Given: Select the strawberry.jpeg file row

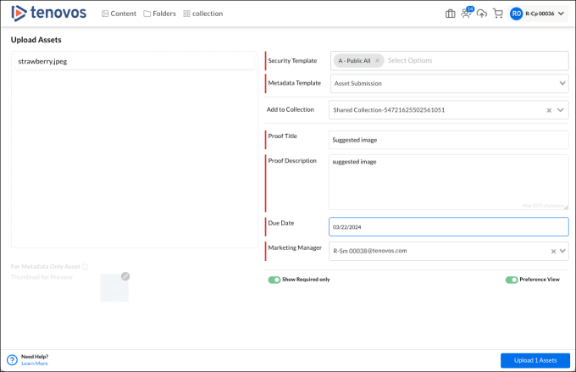Looking at the screenshot, I should click(135, 61).
